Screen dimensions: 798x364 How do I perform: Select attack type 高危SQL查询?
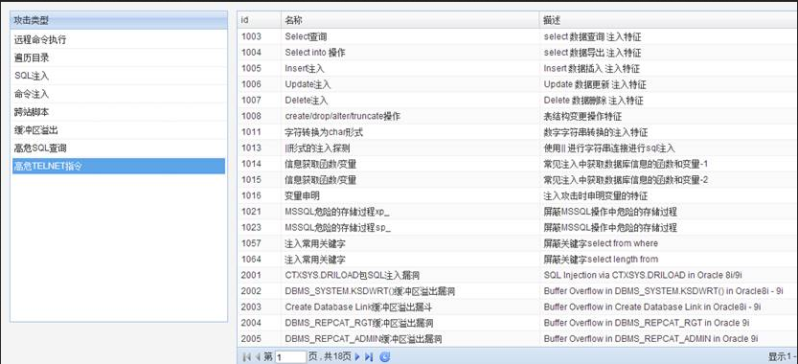(119, 148)
